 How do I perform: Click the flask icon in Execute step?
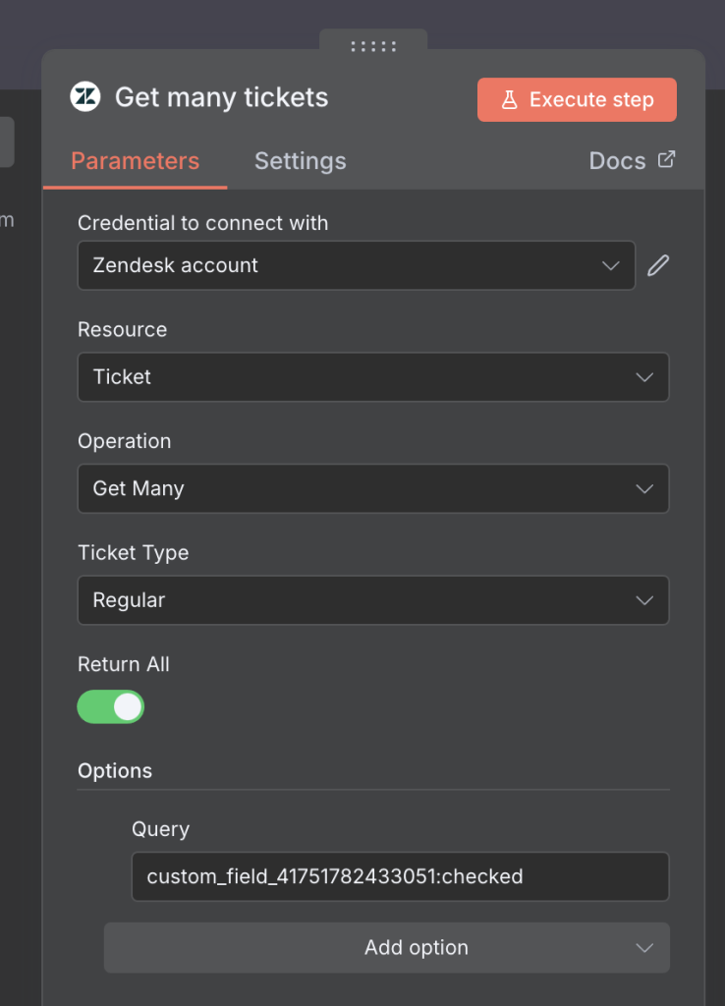509,100
